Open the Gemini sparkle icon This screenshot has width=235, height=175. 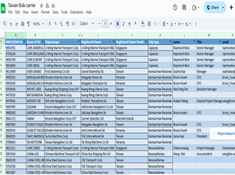(231, 7)
